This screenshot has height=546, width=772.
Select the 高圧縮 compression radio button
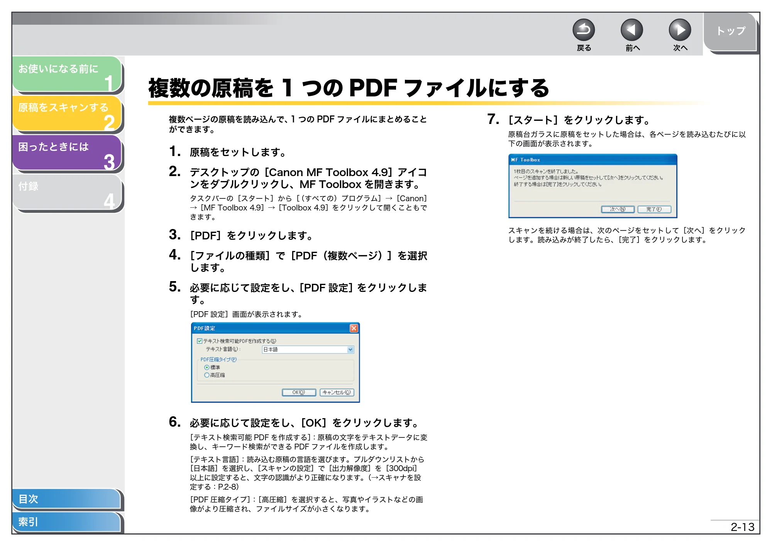(207, 375)
